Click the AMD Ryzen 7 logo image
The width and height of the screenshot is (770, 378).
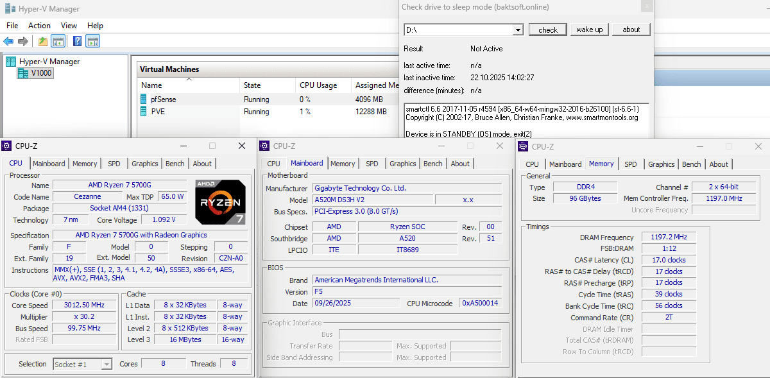(220, 202)
